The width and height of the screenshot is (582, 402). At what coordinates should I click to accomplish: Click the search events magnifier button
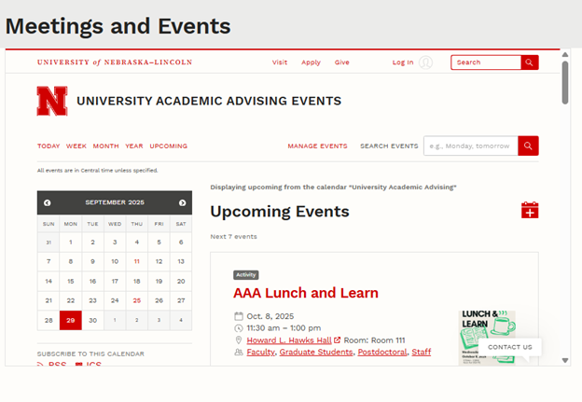pos(528,146)
